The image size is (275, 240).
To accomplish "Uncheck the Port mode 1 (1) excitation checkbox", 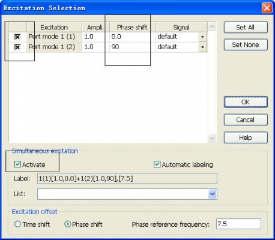I will click(17, 37).
